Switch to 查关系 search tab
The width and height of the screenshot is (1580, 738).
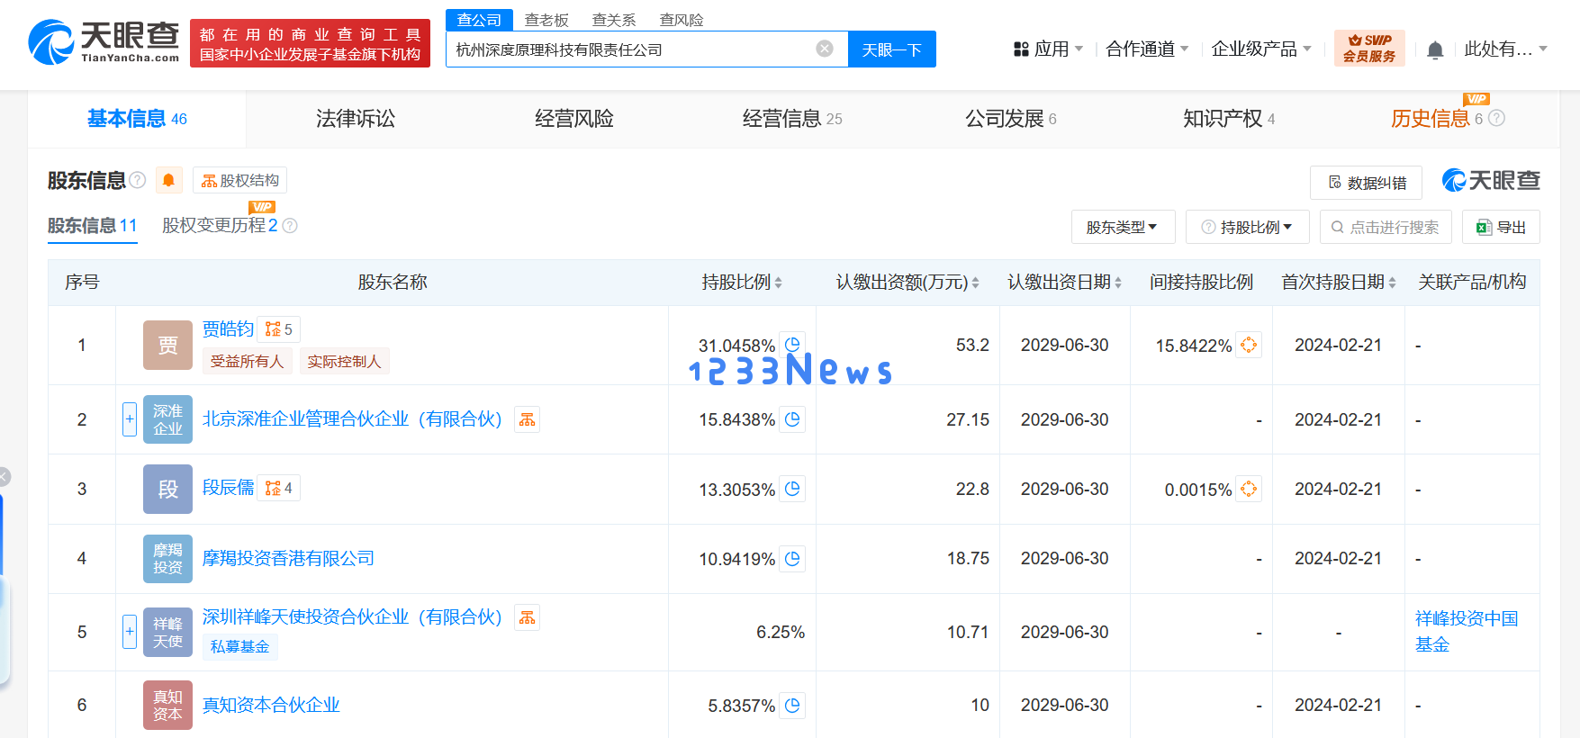pos(614,20)
